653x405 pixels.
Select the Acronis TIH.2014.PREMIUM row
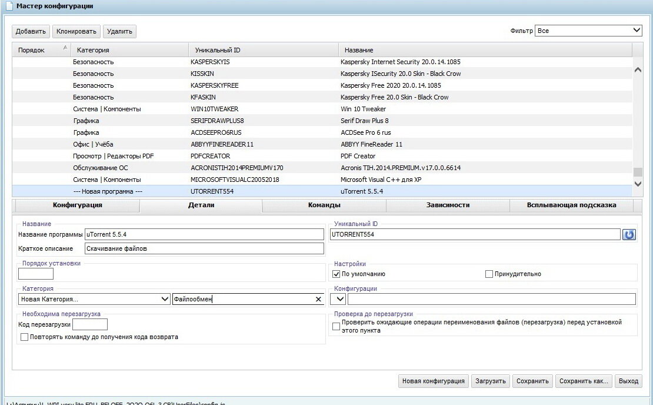[x=322, y=168]
